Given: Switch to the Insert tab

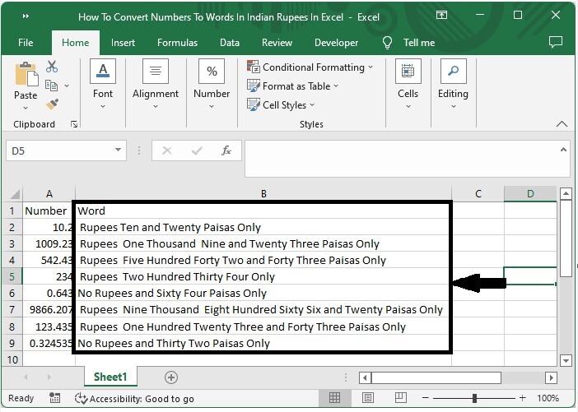Looking at the screenshot, I should pos(123,43).
